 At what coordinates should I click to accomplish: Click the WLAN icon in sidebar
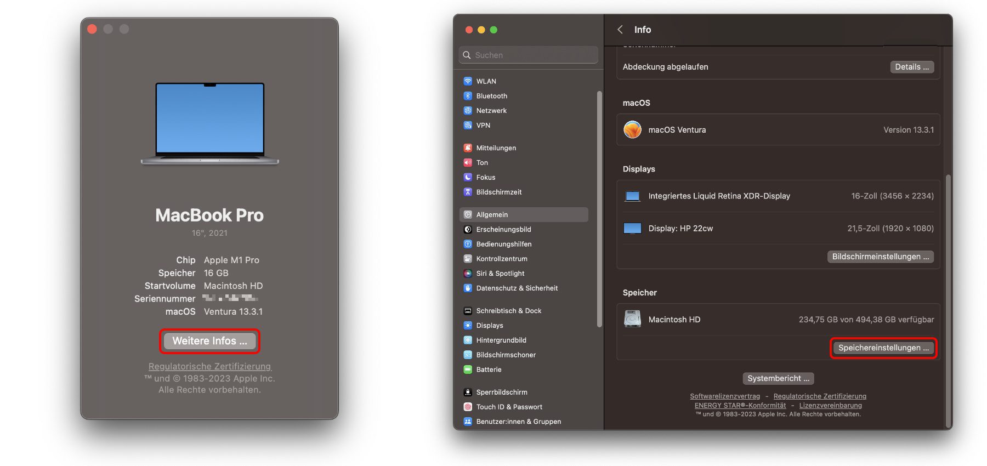tap(468, 81)
